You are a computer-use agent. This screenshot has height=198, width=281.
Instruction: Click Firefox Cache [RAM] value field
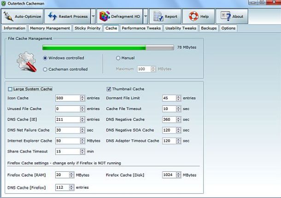point(62,175)
